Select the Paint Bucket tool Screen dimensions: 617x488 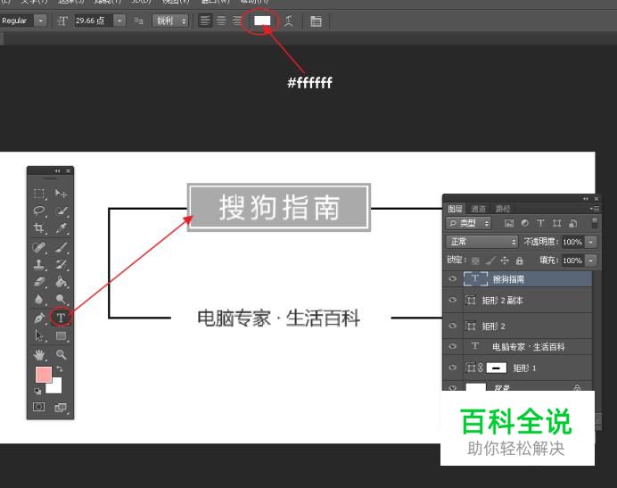coord(61,282)
